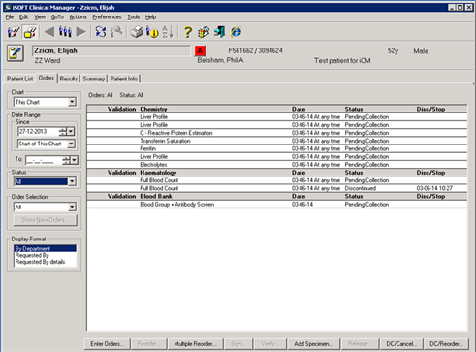The height and width of the screenshot is (352, 476).
Task: Switch to the Patient List tab
Action: (x=19, y=79)
